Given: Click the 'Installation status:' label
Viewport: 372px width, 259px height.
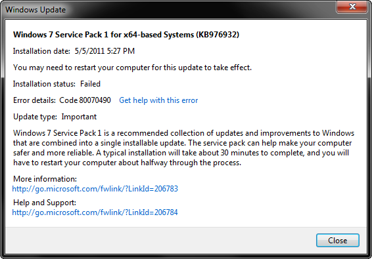Looking at the screenshot, I should 44,84.
